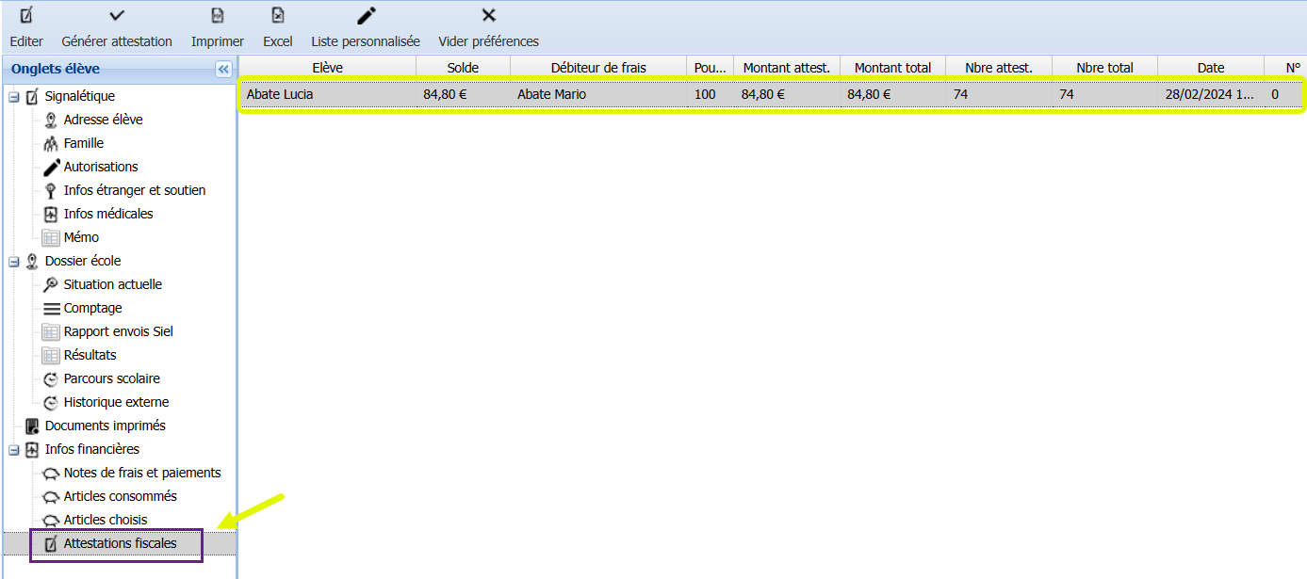1307x579 pixels.
Task: Open the Famille section
Action: point(83,143)
